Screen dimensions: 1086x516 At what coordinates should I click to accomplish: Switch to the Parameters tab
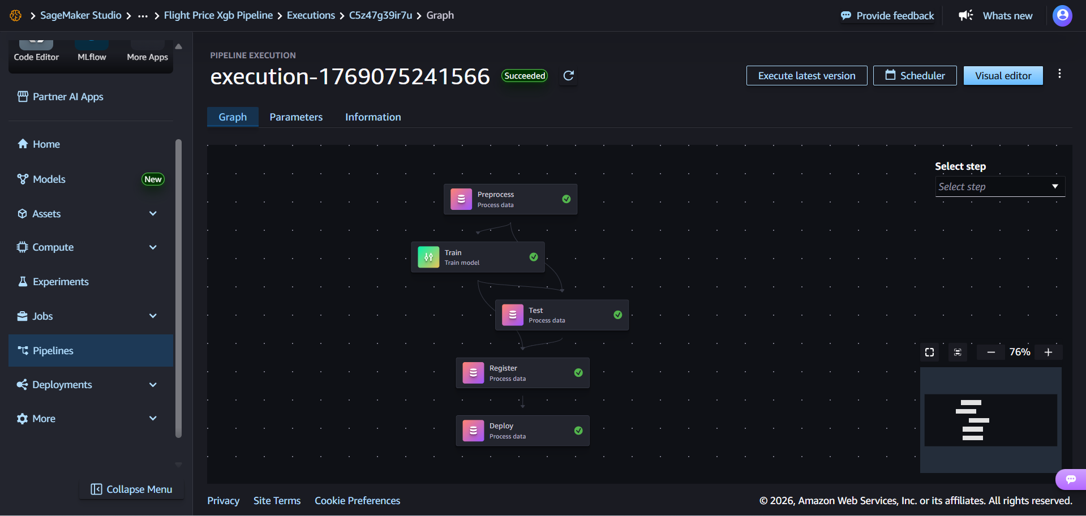click(x=296, y=117)
